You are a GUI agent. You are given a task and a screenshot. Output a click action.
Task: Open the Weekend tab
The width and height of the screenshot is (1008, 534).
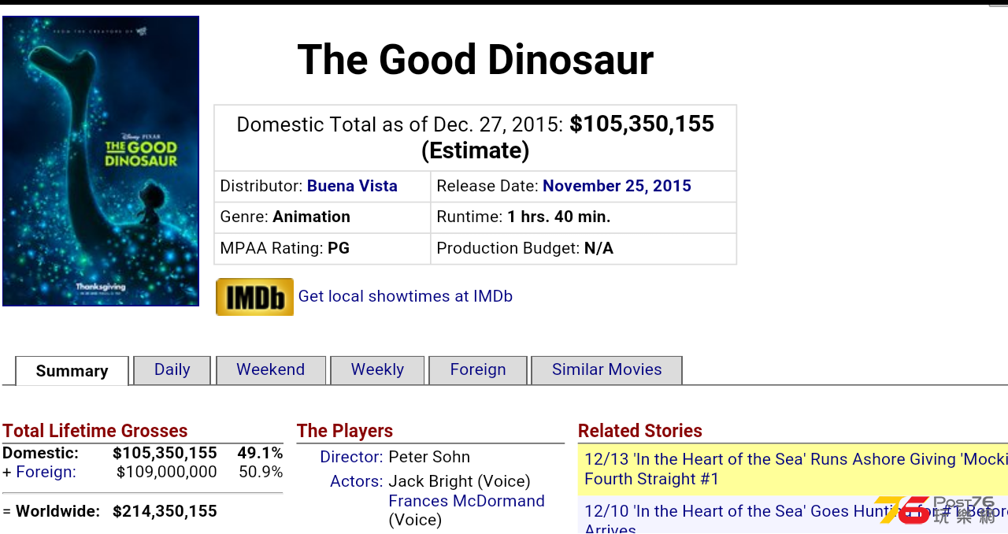point(271,370)
